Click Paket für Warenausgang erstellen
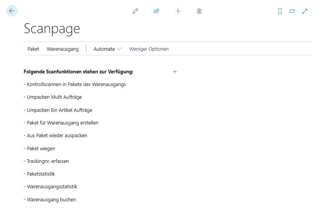This screenshot has width=334, height=219. click(x=63, y=123)
